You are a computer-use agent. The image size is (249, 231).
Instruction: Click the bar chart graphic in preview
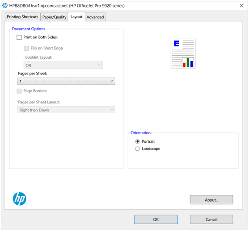pos(188,62)
